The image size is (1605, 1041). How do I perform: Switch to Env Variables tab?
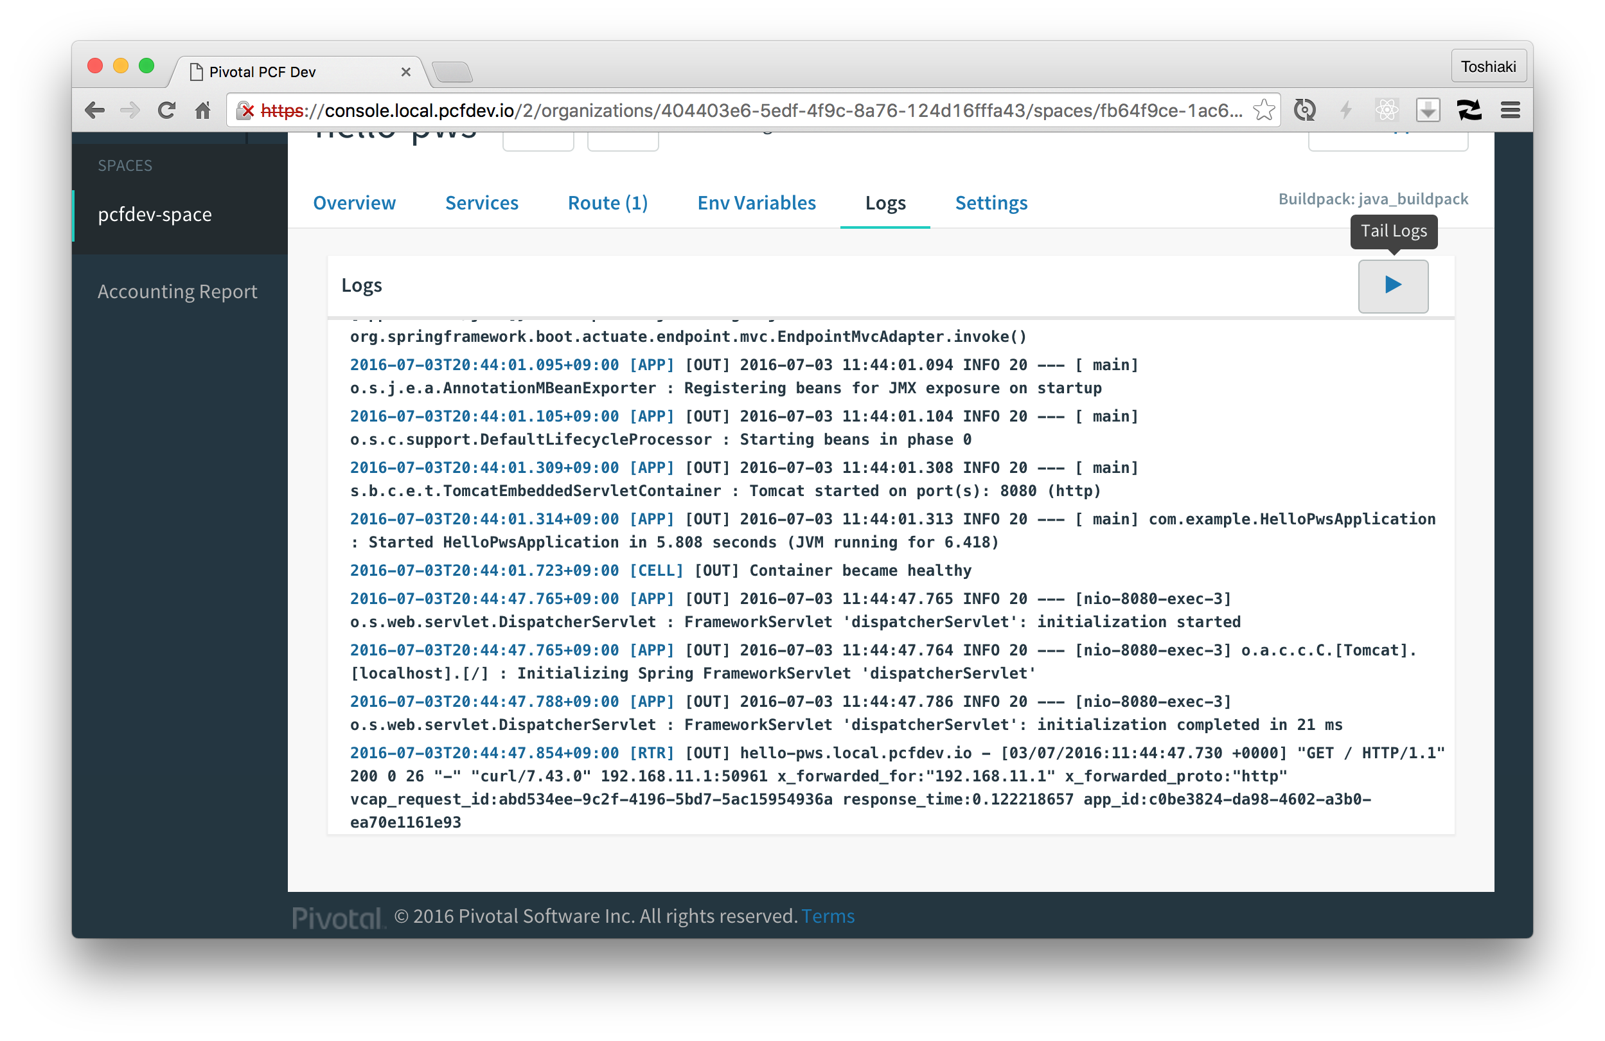pyautogui.click(x=756, y=203)
